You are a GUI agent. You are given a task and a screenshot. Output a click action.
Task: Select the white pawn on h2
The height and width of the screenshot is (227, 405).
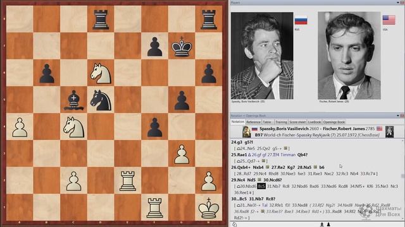tap(209, 181)
